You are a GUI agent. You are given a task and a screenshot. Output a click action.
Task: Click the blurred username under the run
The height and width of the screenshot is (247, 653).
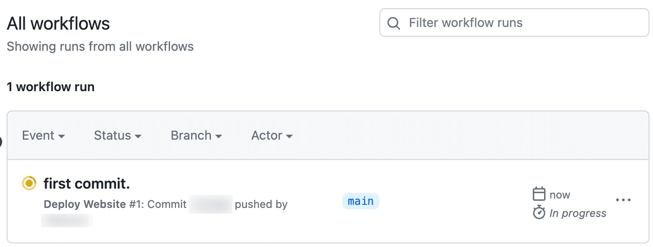(x=67, y=220)
